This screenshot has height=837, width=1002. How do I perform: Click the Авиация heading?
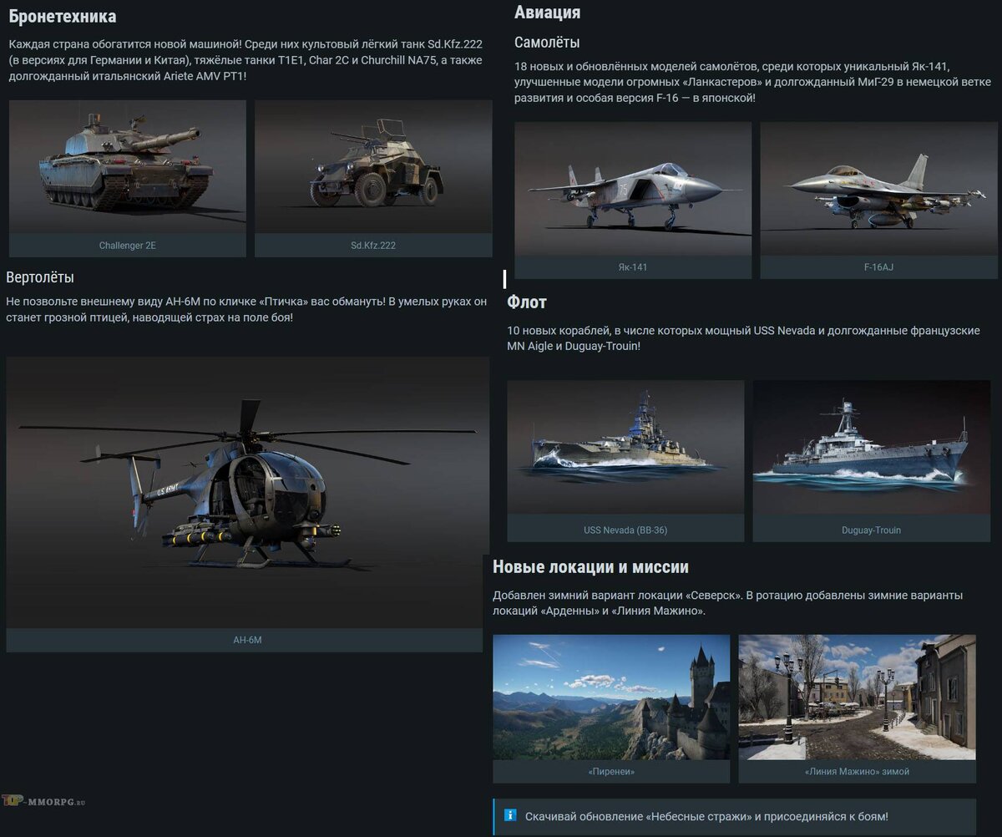548,13
